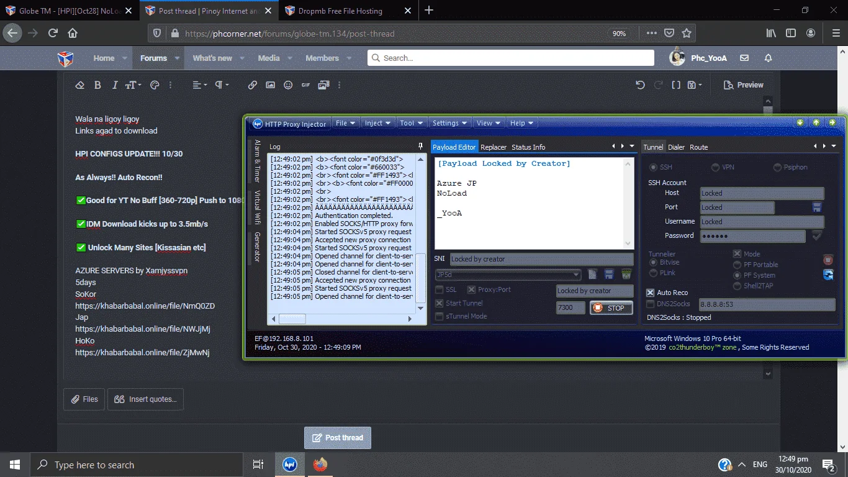Open the smilies emoji picker
The width and height of the screenshot is (848, 477).
(288, 85)
